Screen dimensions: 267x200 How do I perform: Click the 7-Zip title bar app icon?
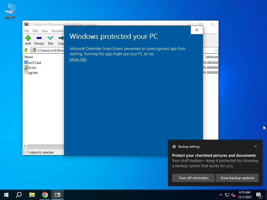click(26, 24)
